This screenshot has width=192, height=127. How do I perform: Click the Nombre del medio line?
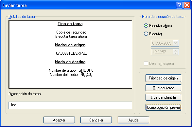(x=71, y=75)
